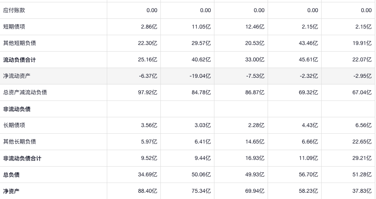The height and width of the screenshot is (199, 376).
Task: Select the 56.70亿 total liabilities cell
Action: click(x=308, y=175)
